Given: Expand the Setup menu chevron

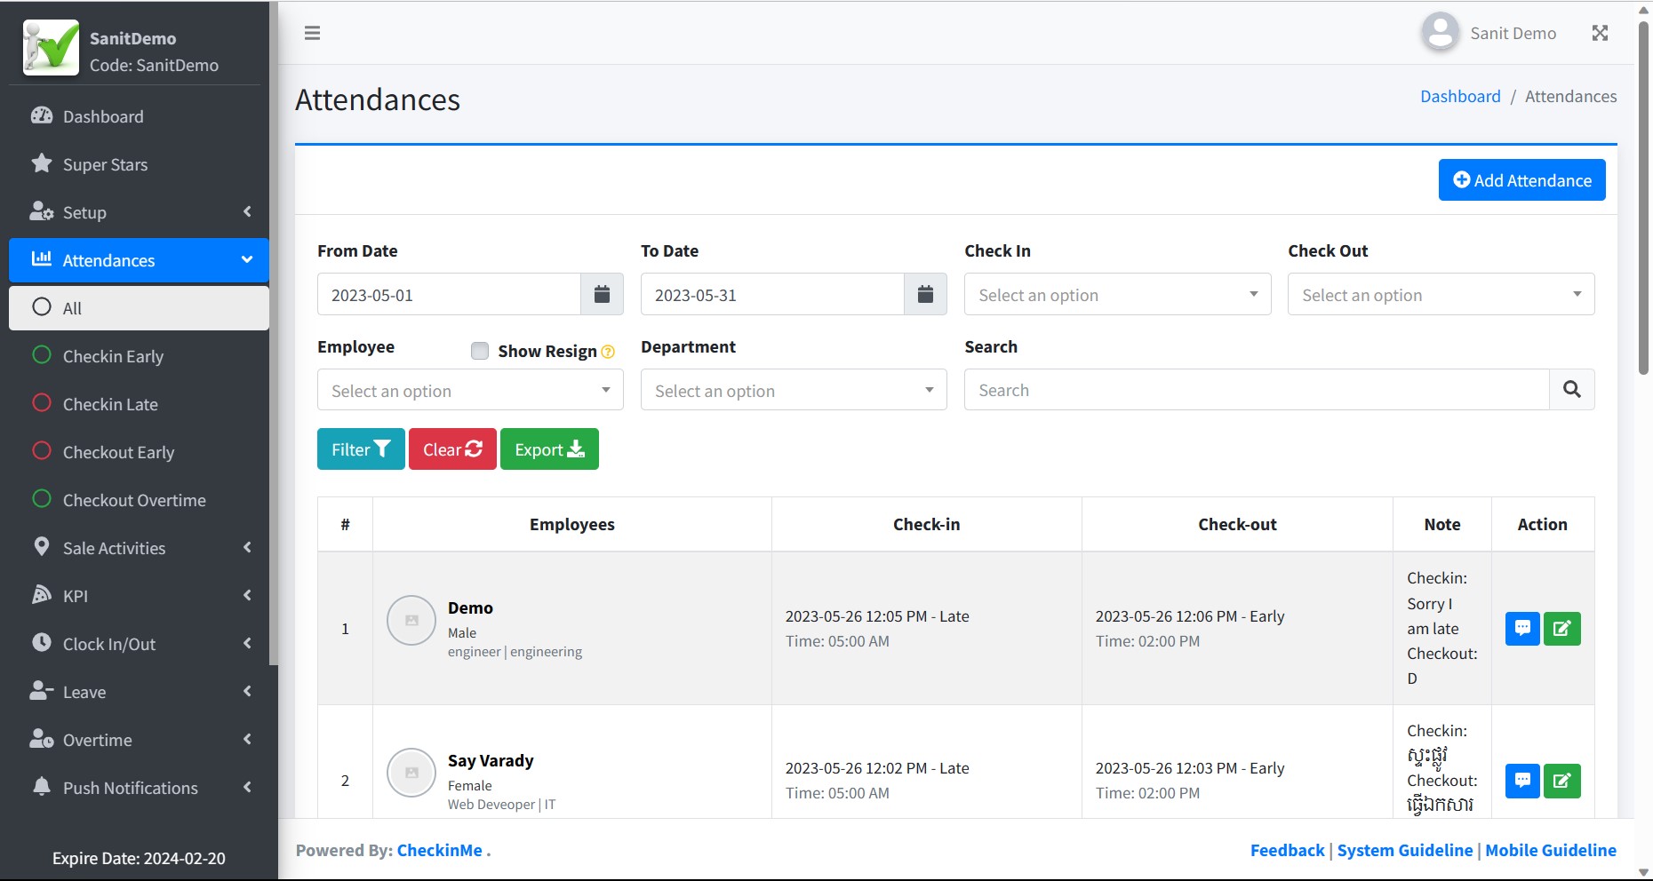Looking at the screenshot, I should point(247,211).
